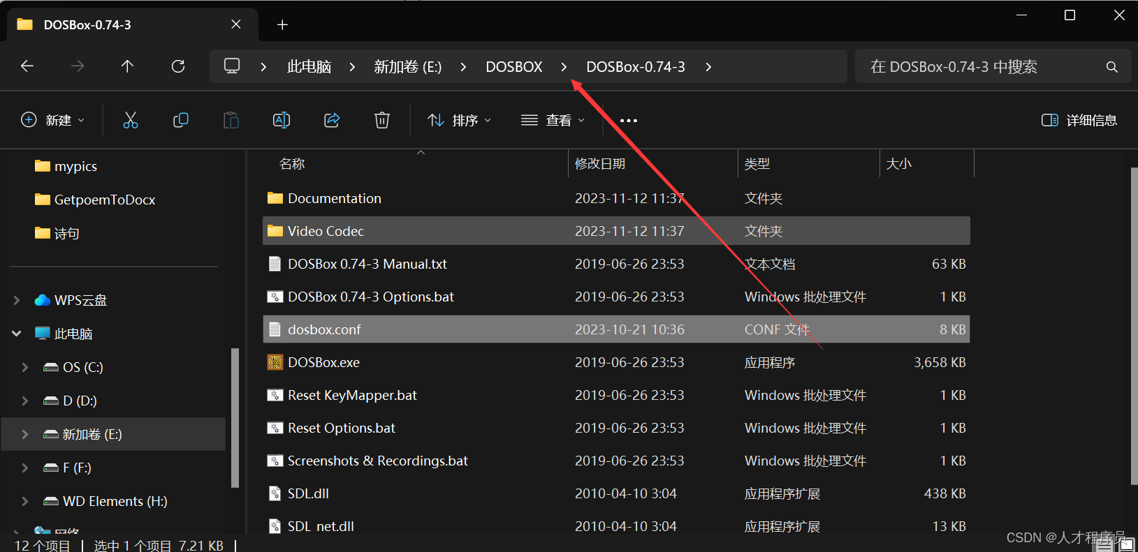Select the DOSBox-0.74-3 window tab

pyautogui.click(x=133, y=24)
